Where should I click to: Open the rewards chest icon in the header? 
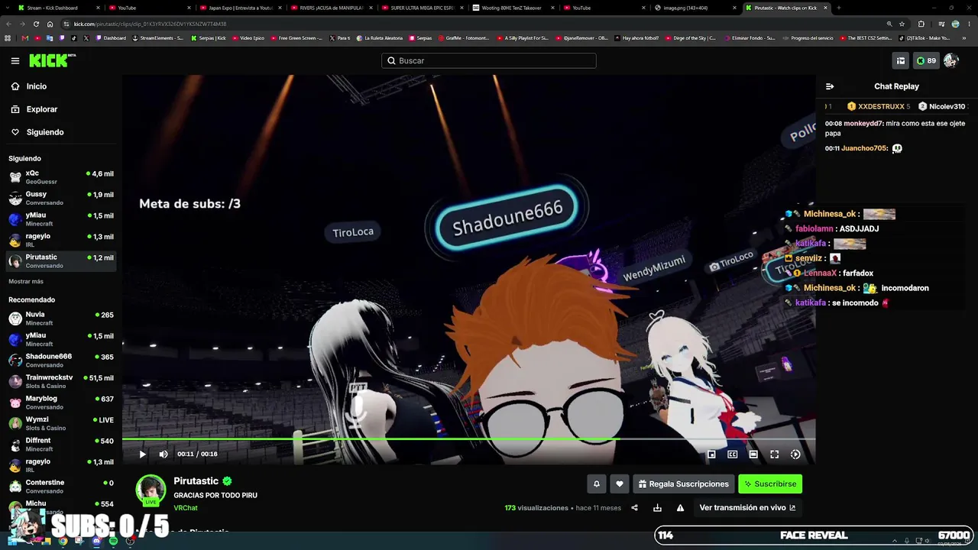[901, 60]
